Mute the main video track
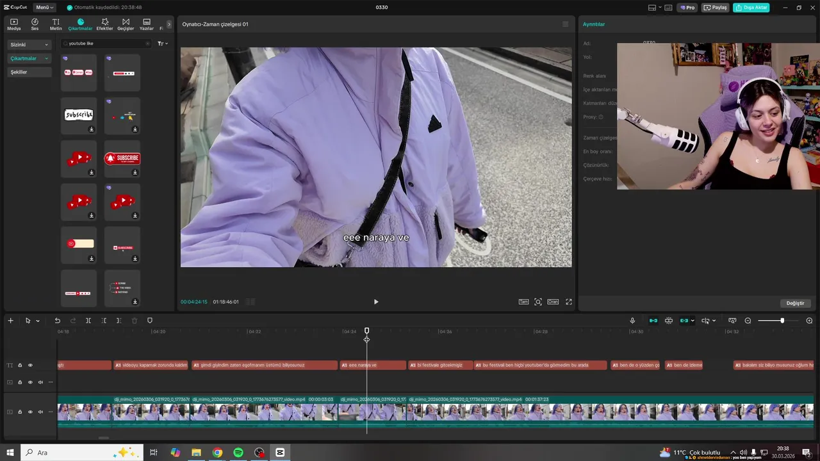 pos(40,412)
